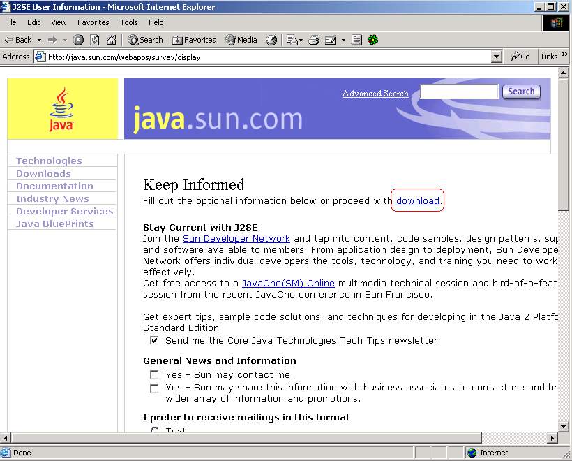This screenshot has width=572, height=461.
Task: Click the address bar URL field
Action: [268, 57]
